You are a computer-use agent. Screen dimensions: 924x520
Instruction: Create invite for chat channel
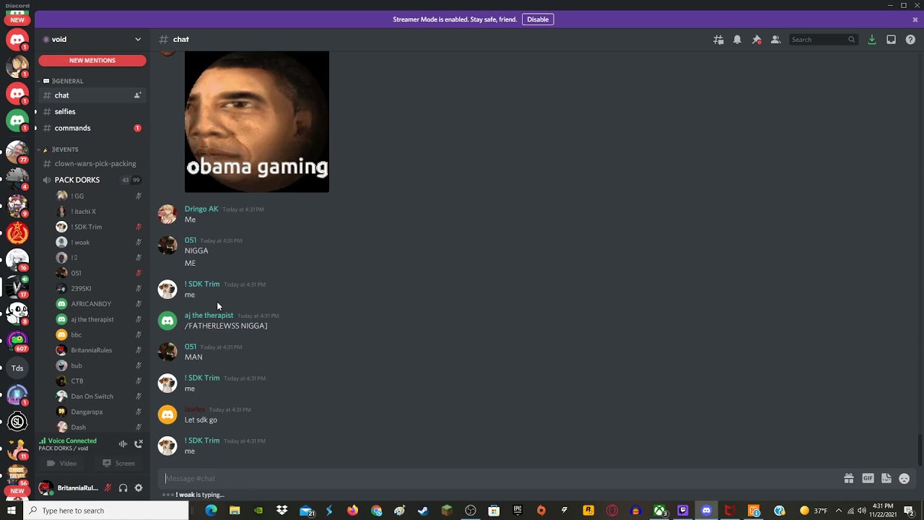[137, 95]
